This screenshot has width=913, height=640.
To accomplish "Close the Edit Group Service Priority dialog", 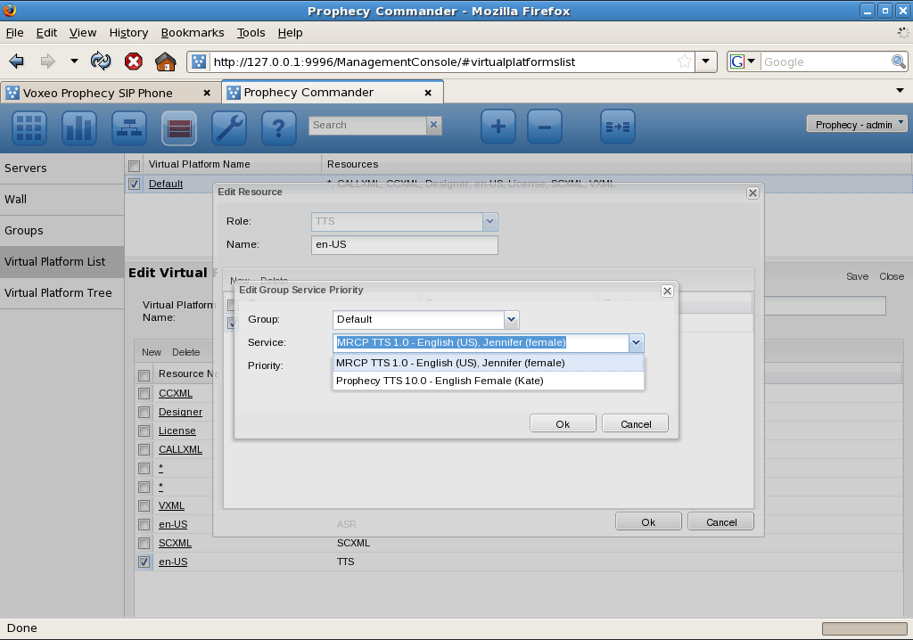I will pos(667,291).
